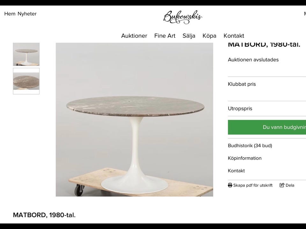The height and width of the screenshot is (229, 306).
Task: Expand Budhistorik (34 bud) section
Action: (x=250, y=145)
